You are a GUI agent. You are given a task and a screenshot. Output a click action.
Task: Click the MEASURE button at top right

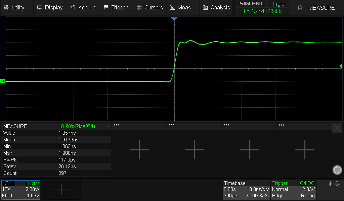pyautogui.click(x=317, y=8)
